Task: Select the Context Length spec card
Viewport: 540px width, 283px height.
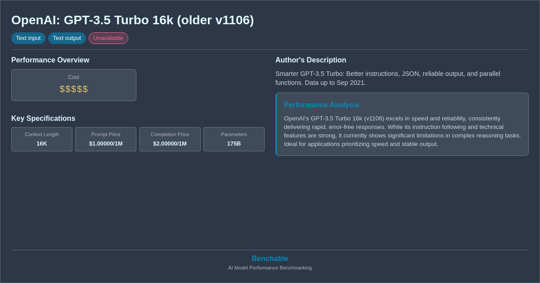Action: [41, 139]
